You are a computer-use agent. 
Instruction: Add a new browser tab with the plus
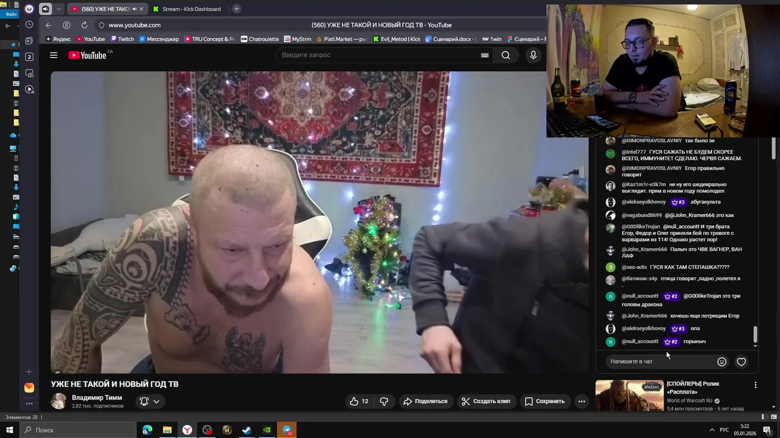pyautogui.click(x=236, y=9)
